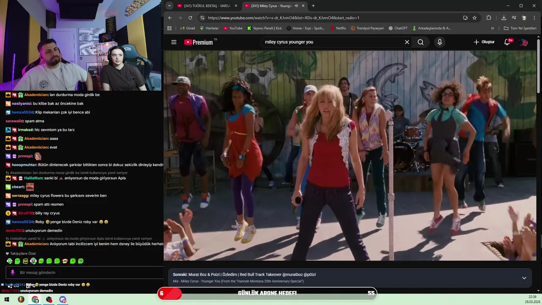The width and height of the screenshot is (542, 305).
Task: Click username irmaksd in chat
Action: [x=25, y=130]
